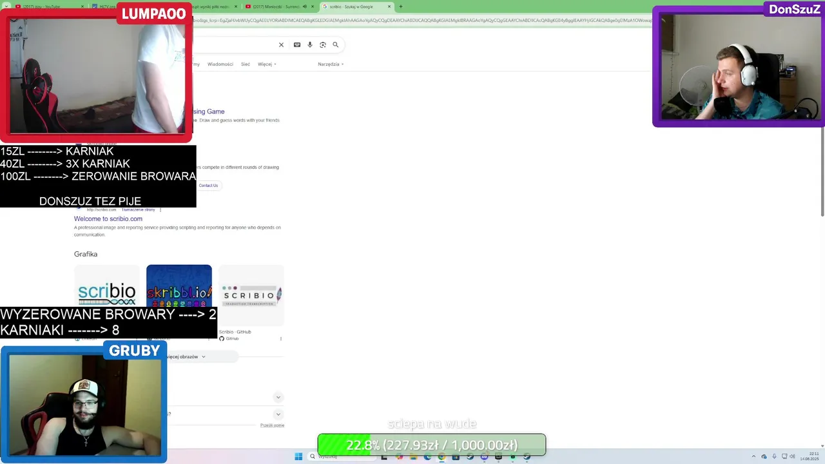Expand the Narzędzia tools dropdown

pyautogui.click(x=331, y=64)
